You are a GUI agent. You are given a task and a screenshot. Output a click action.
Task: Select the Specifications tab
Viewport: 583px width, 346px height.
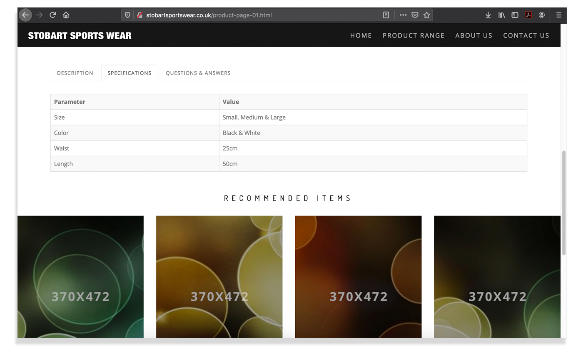pyautogui.click(x=130, y=73)
